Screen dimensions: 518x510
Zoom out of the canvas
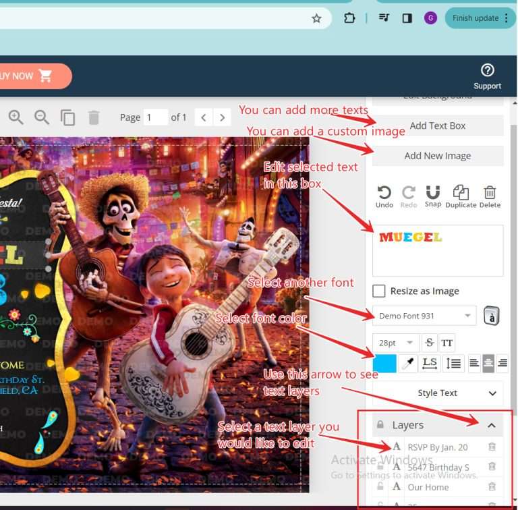coord(42,117)
